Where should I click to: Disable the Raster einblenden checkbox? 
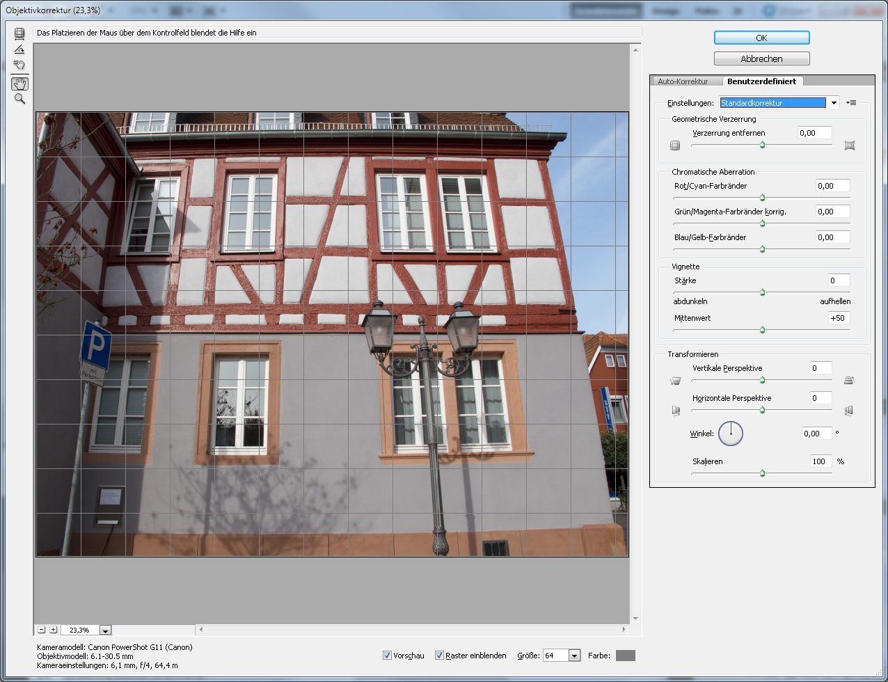point(439,656)
